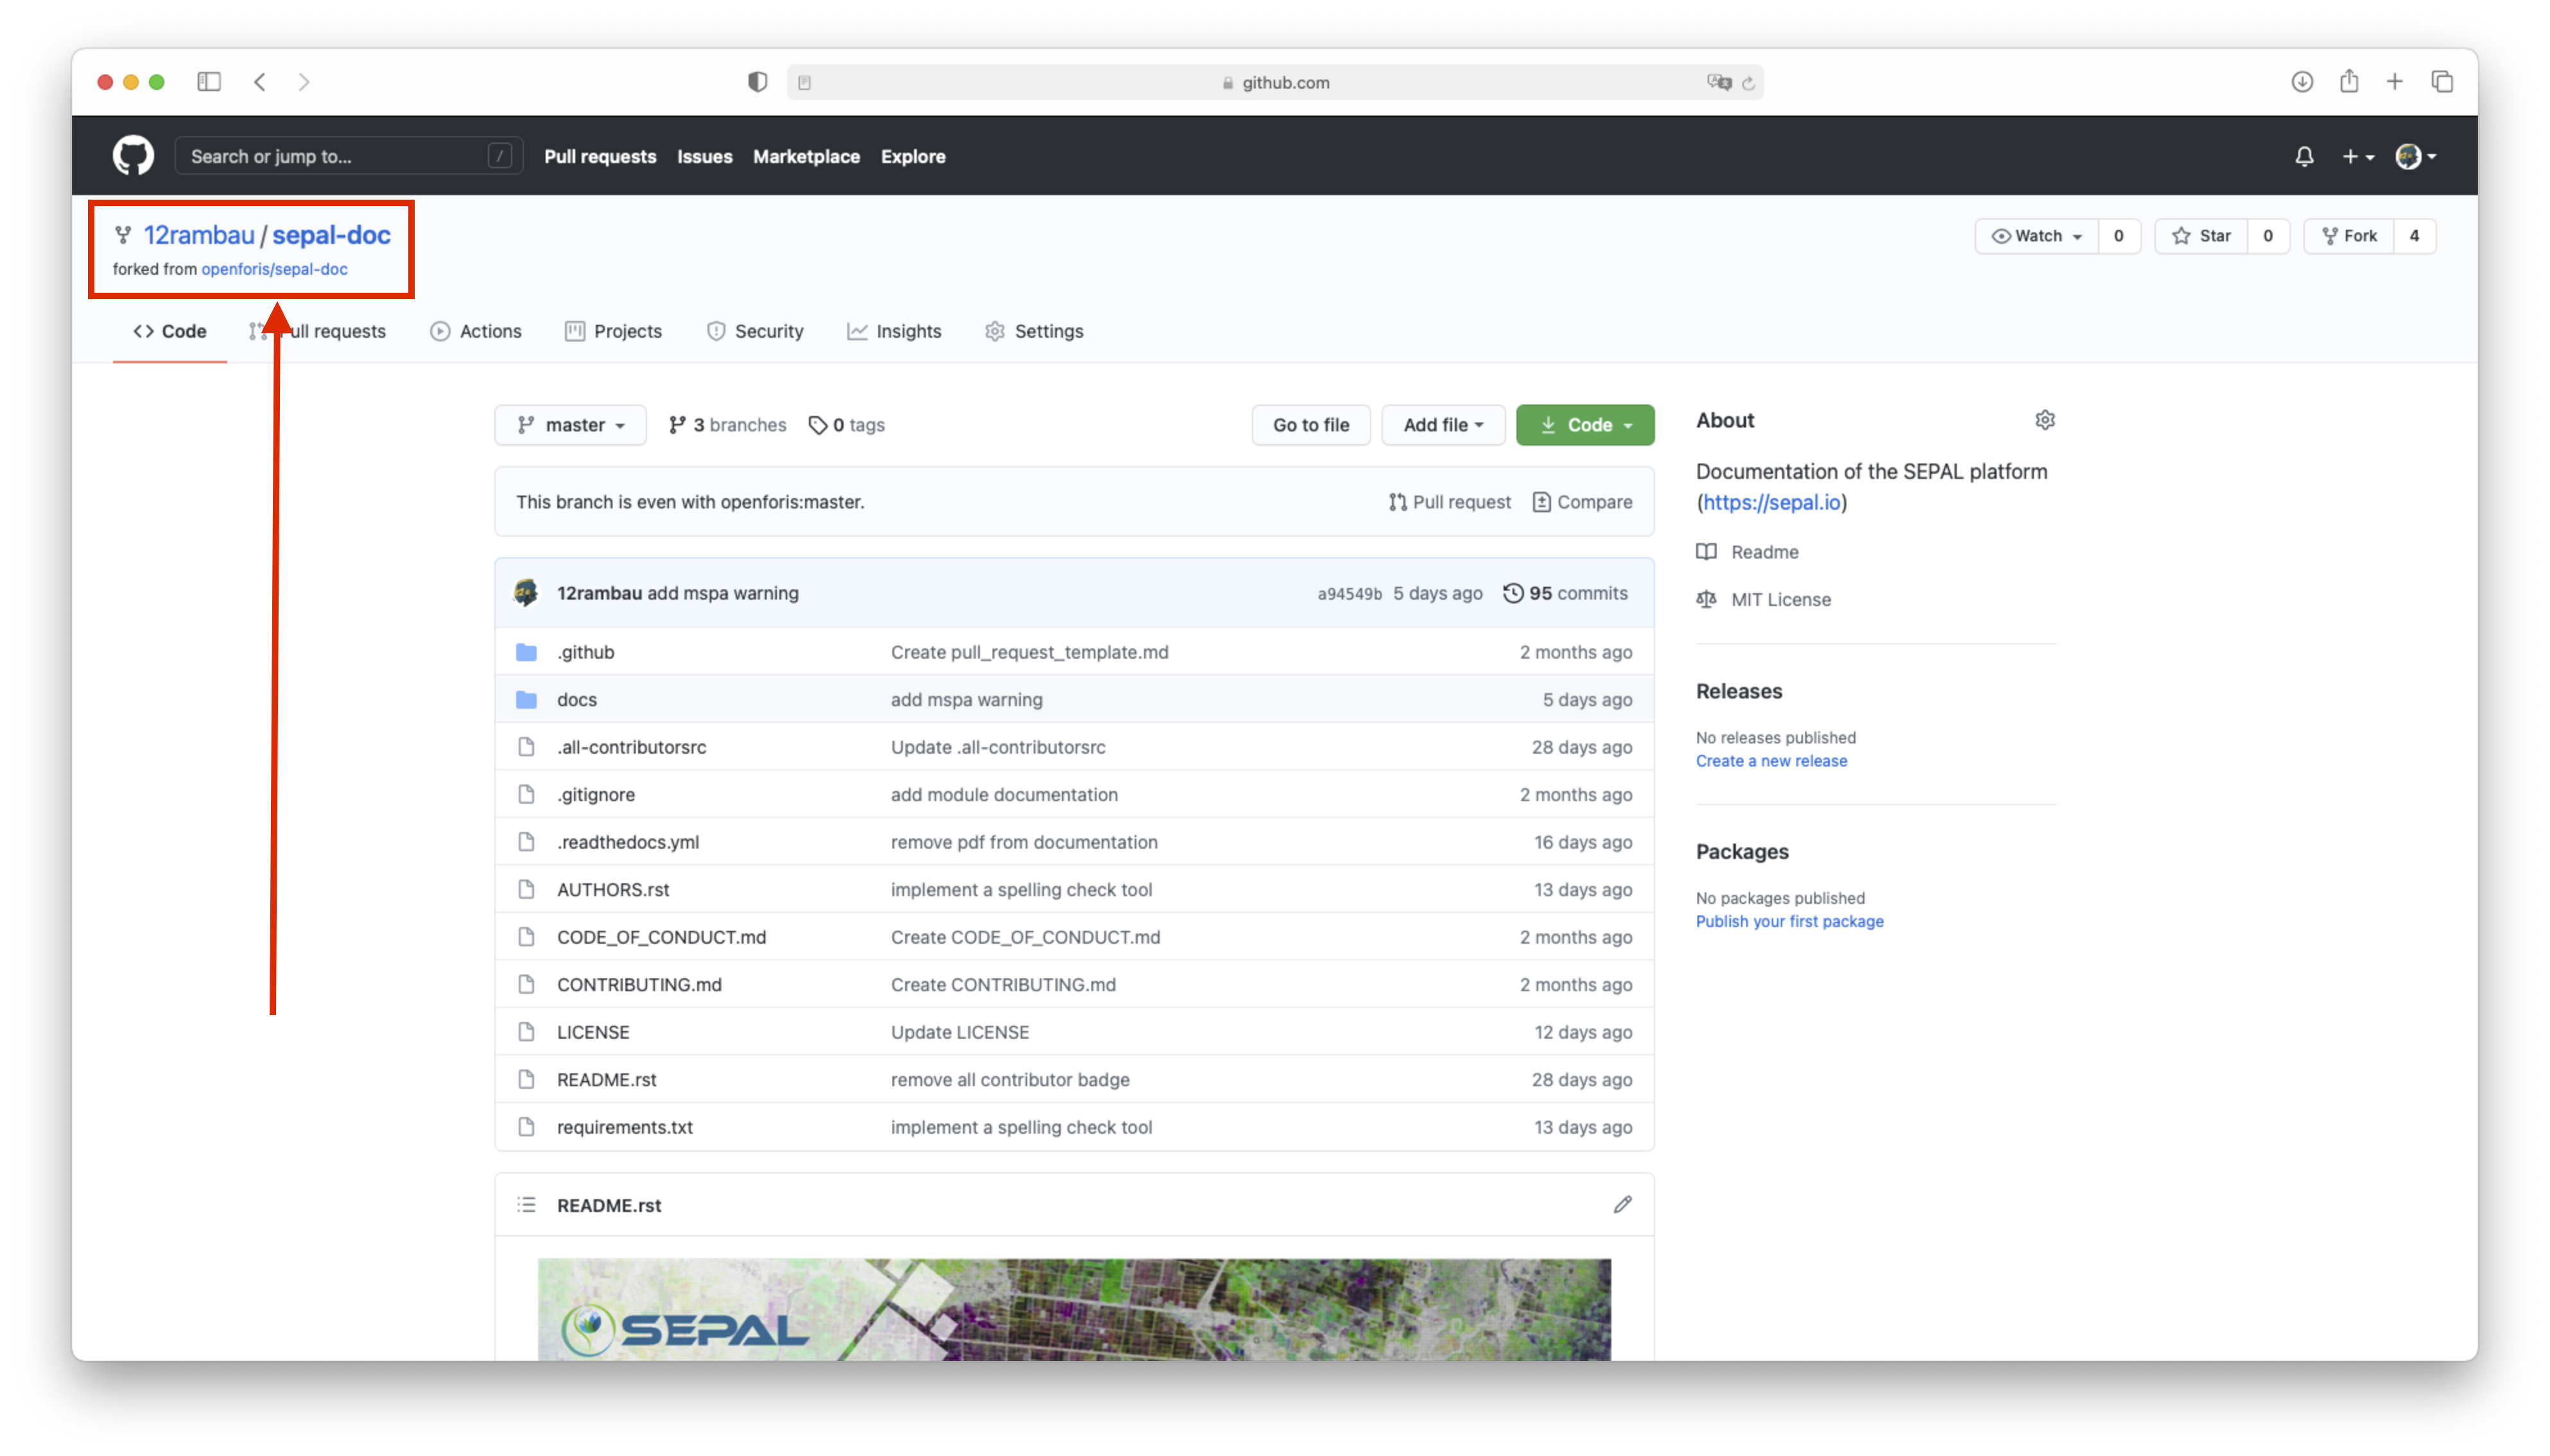Click the Readme book icon in sidebar

[x=1707, y=551]
